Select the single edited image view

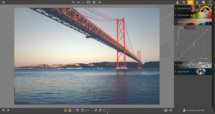[66, 110]
